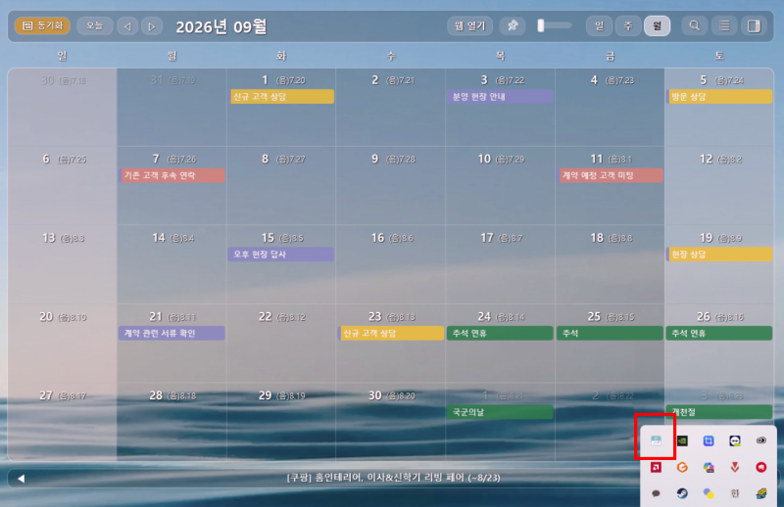Select date 8 in the calendar
784x507 pixels.
pos(266,159)
